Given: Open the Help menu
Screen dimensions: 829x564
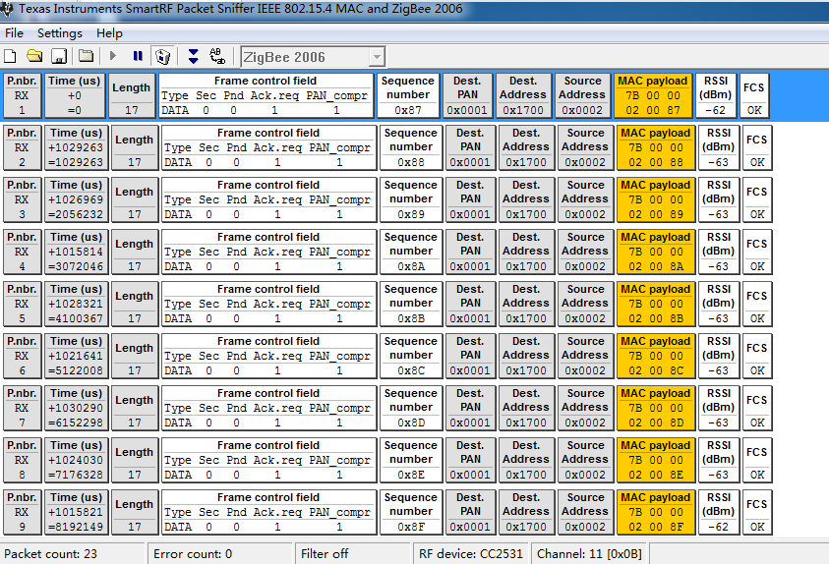Looking at the screenshot, I should (x=109, y=33).
